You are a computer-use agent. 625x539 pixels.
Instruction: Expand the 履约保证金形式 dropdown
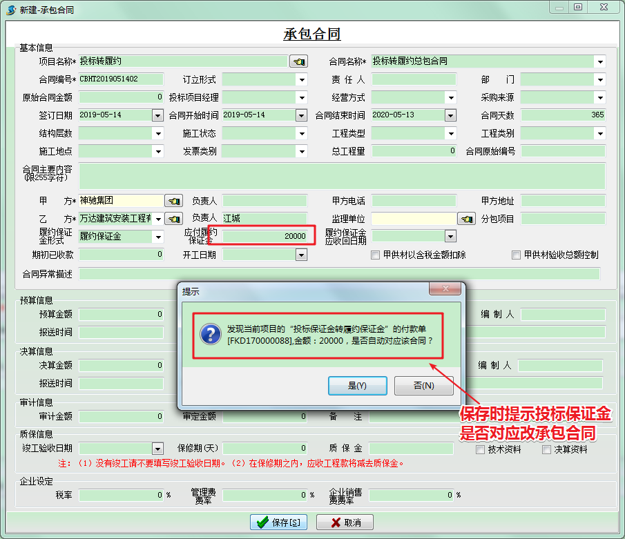click(157, 237)
